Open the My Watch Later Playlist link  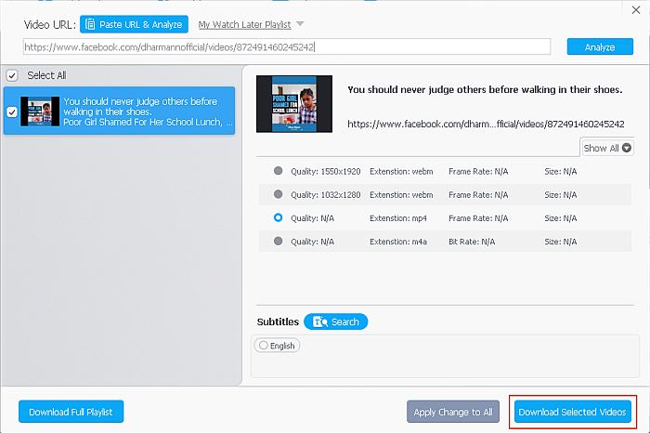coord(244,24)
